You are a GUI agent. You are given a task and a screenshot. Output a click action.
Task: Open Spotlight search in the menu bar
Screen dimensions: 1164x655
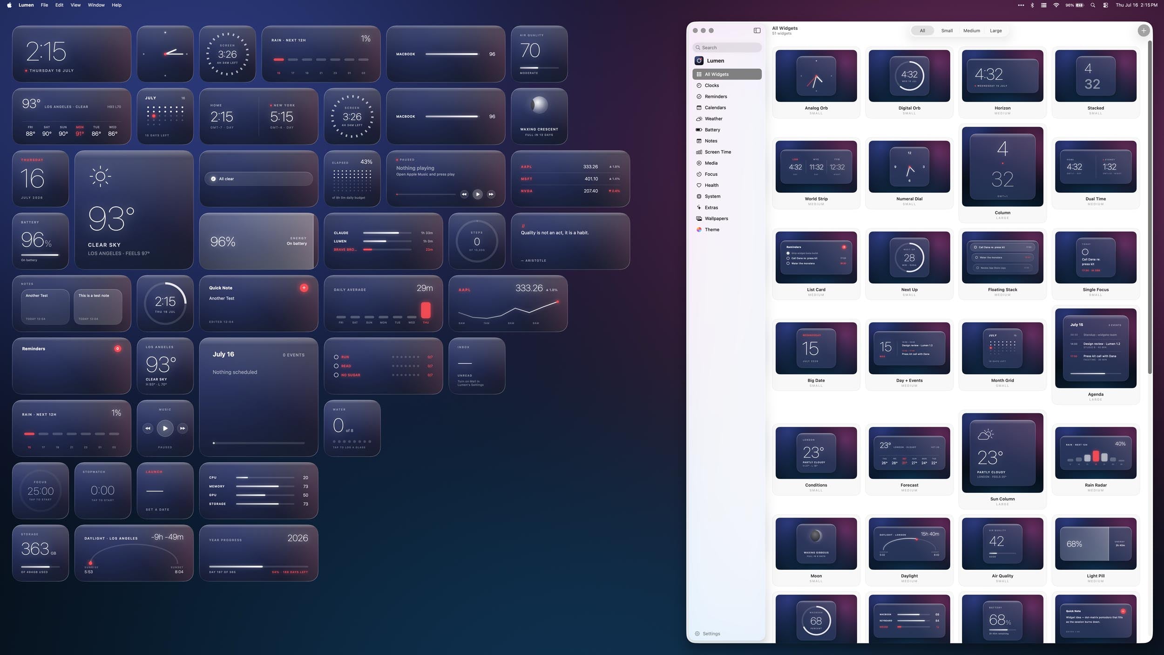pos(1092,5)
